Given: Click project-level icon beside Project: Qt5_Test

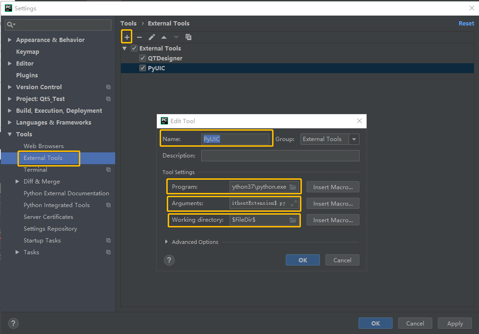Looking at the screenshot, I should click(109, 99).
